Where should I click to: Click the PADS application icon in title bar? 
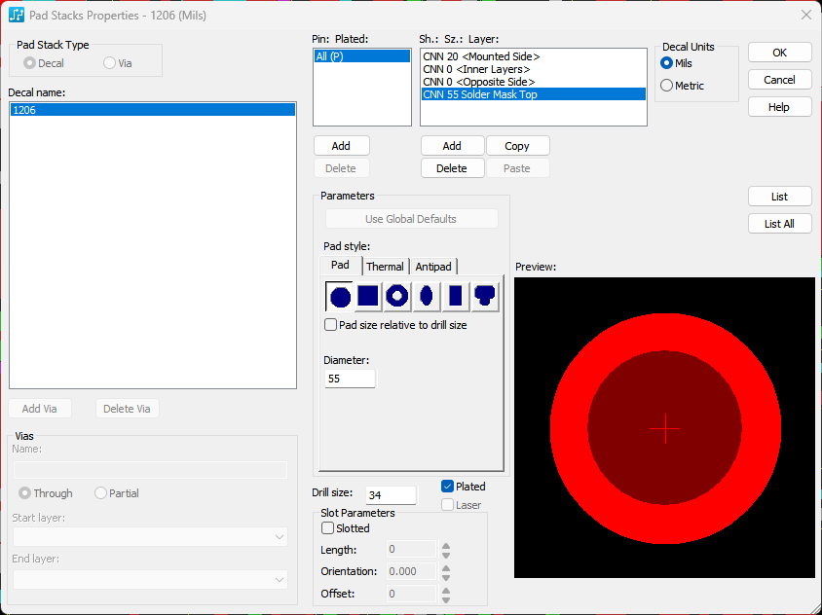pyautogui.click(x=17, y=16)
